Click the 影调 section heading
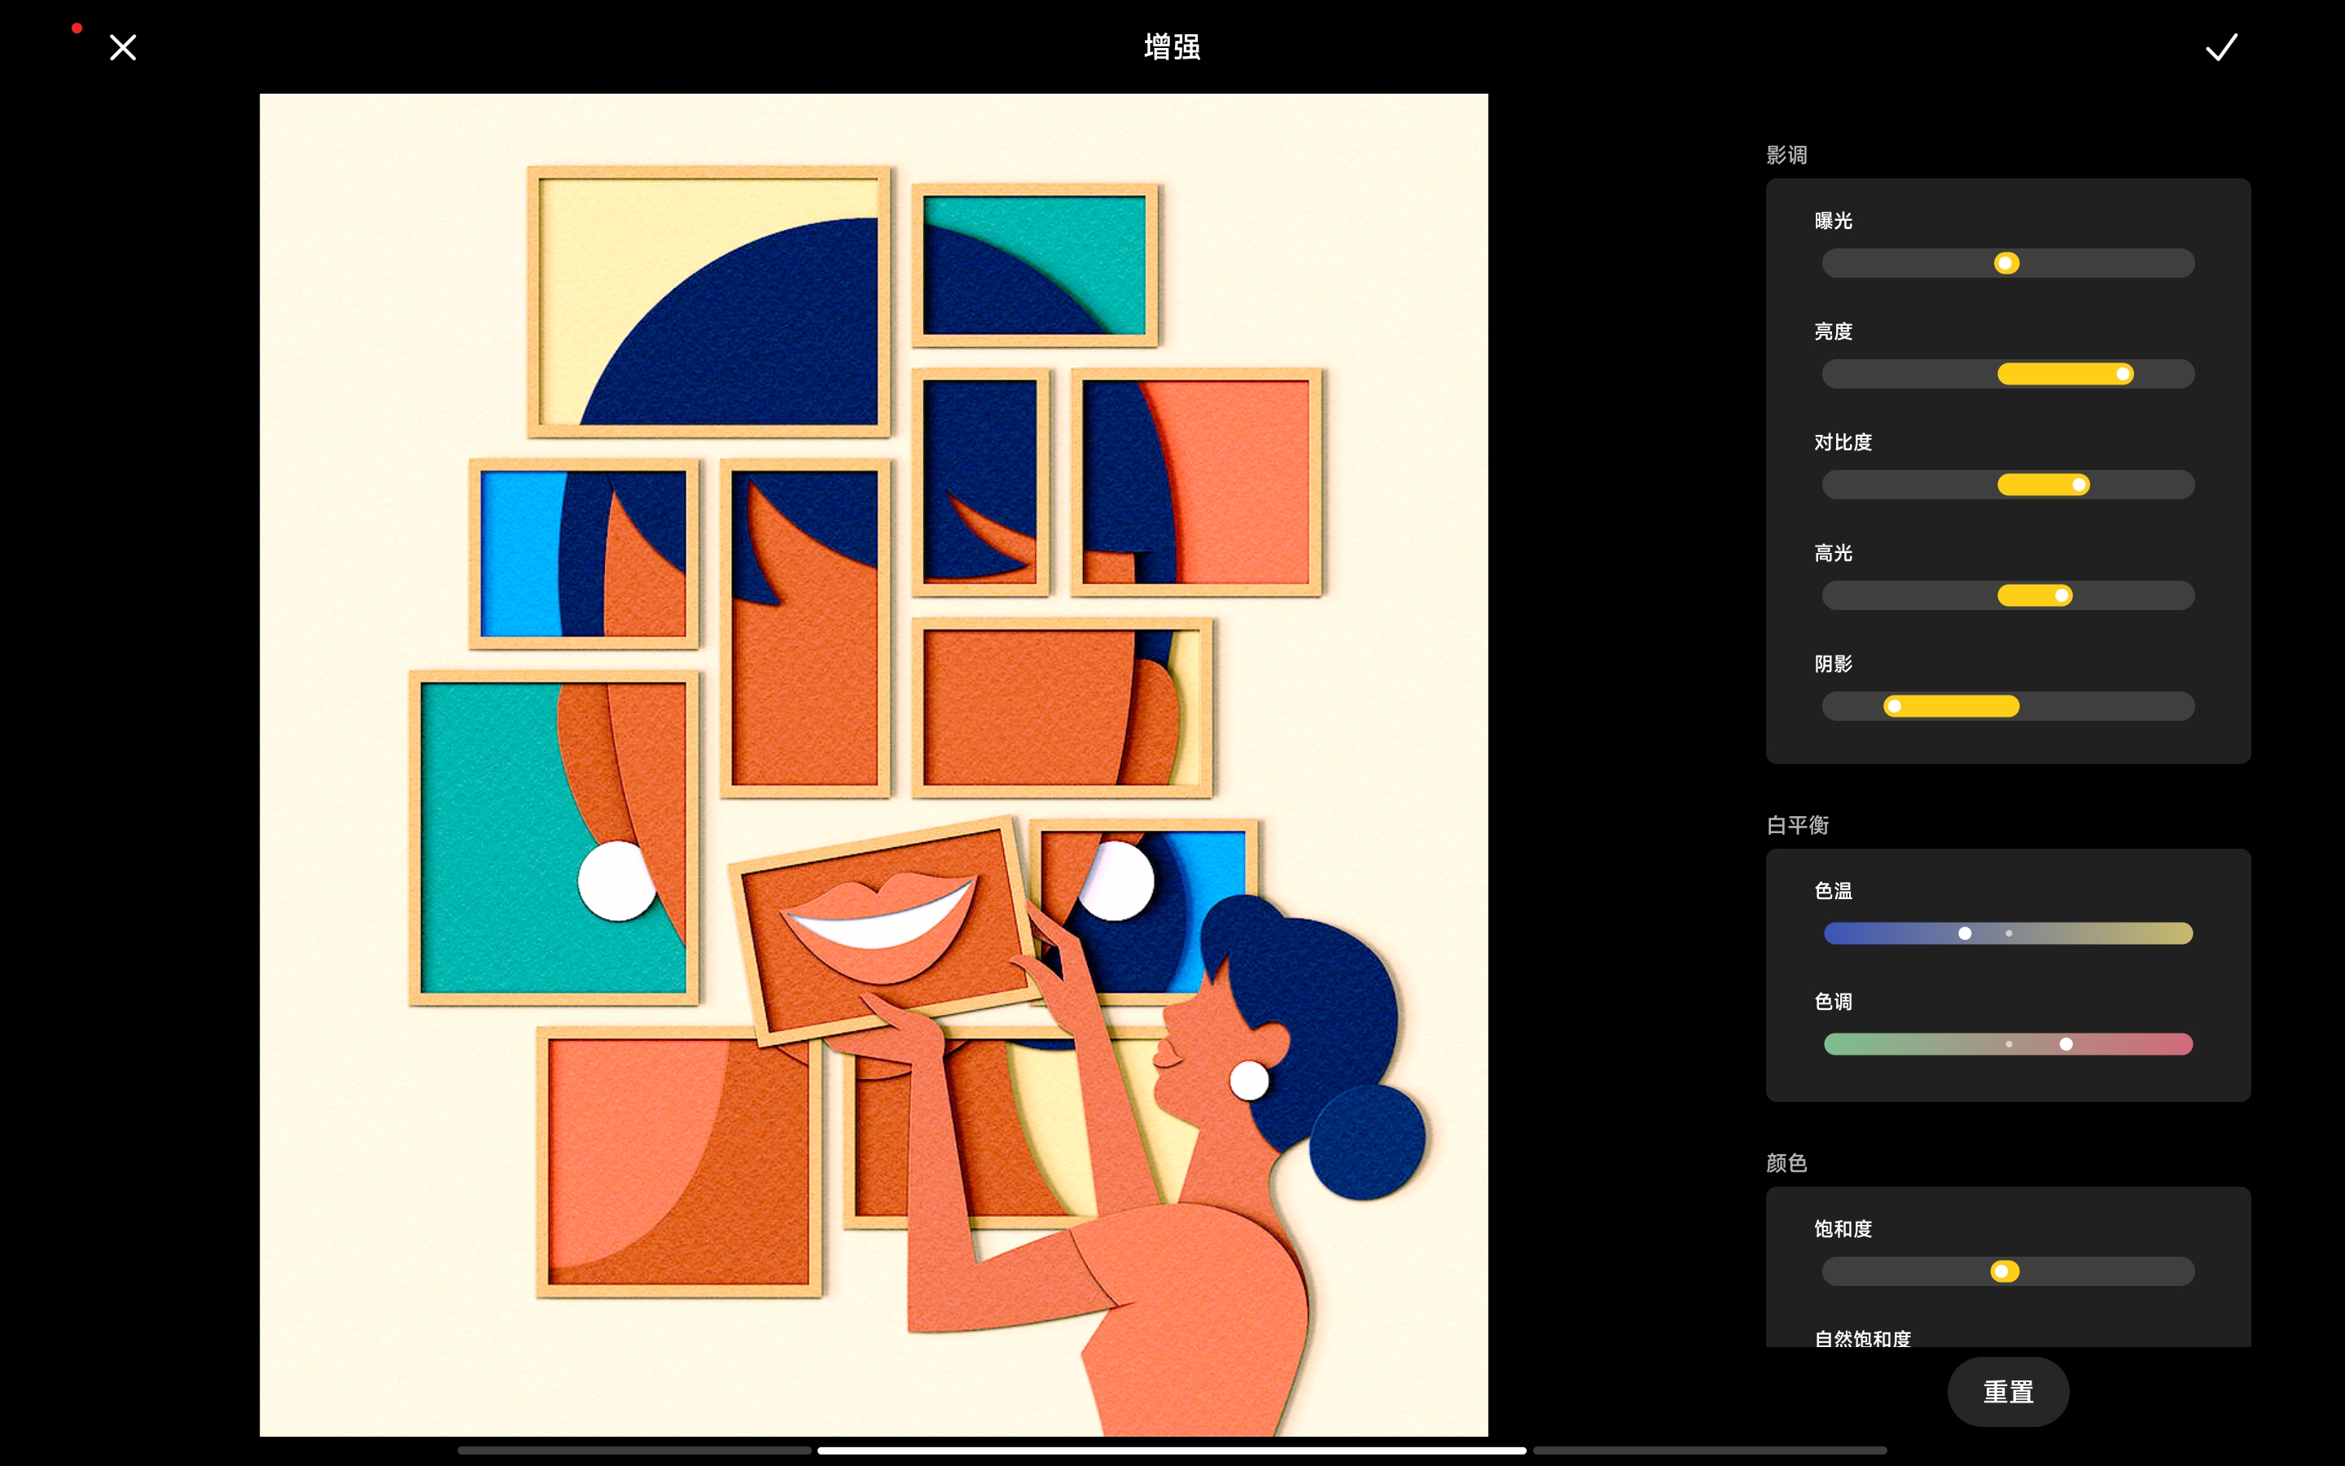 point(1786,155)
